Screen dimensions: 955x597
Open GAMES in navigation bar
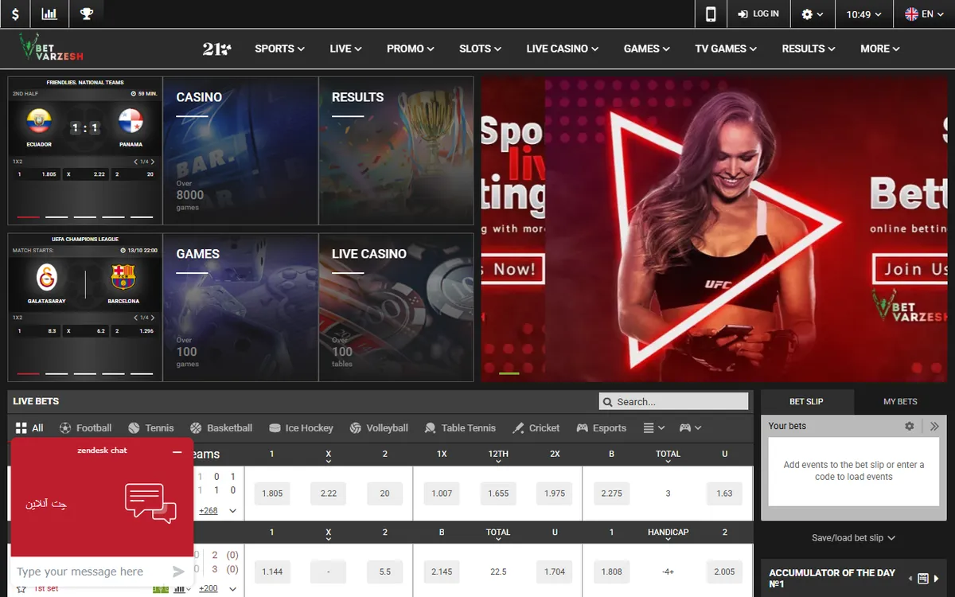coord(647,49)
